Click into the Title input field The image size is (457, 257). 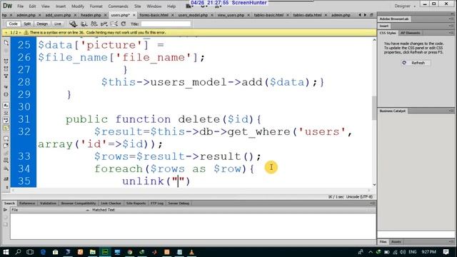(x=166, y=24)
